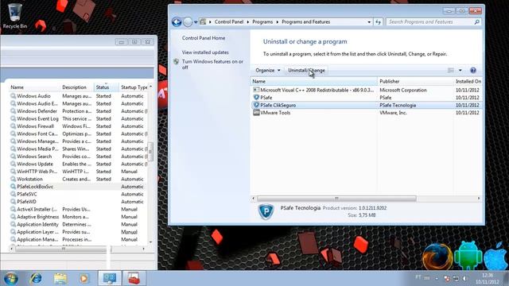This screenshot has height=286, width=509.
Task: Click the change view icon
Action: coord(451,71)
